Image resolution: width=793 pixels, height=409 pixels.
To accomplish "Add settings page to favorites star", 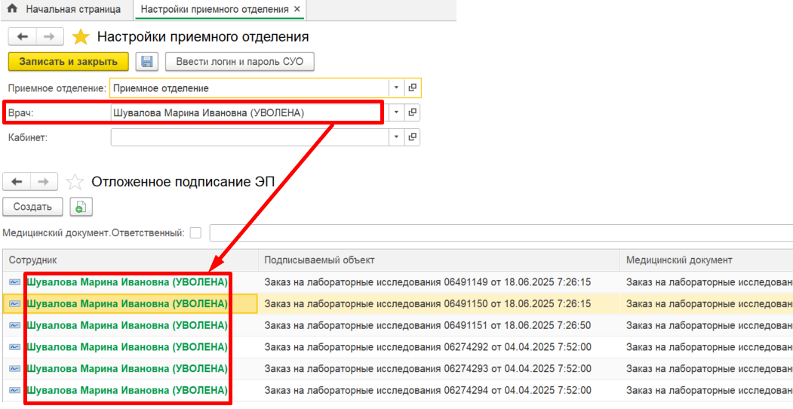I will coord(81,37).
